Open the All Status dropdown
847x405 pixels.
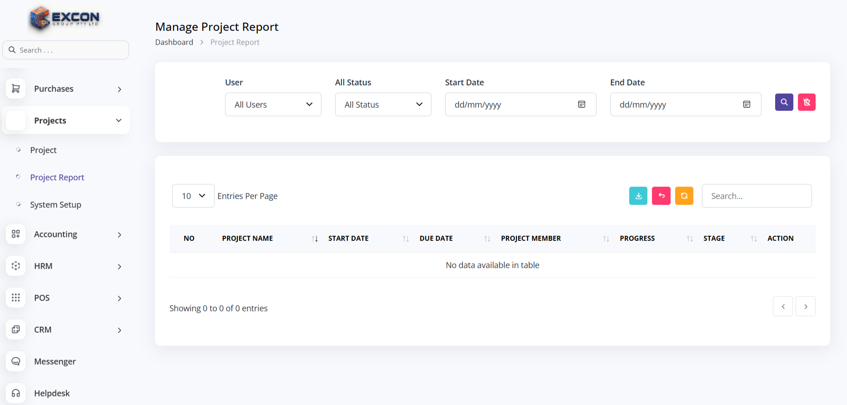pyautogui.click(x=383, y=105)
